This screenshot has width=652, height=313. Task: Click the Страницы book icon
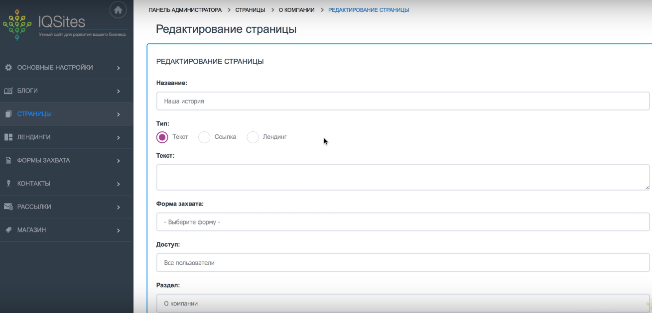8,113
